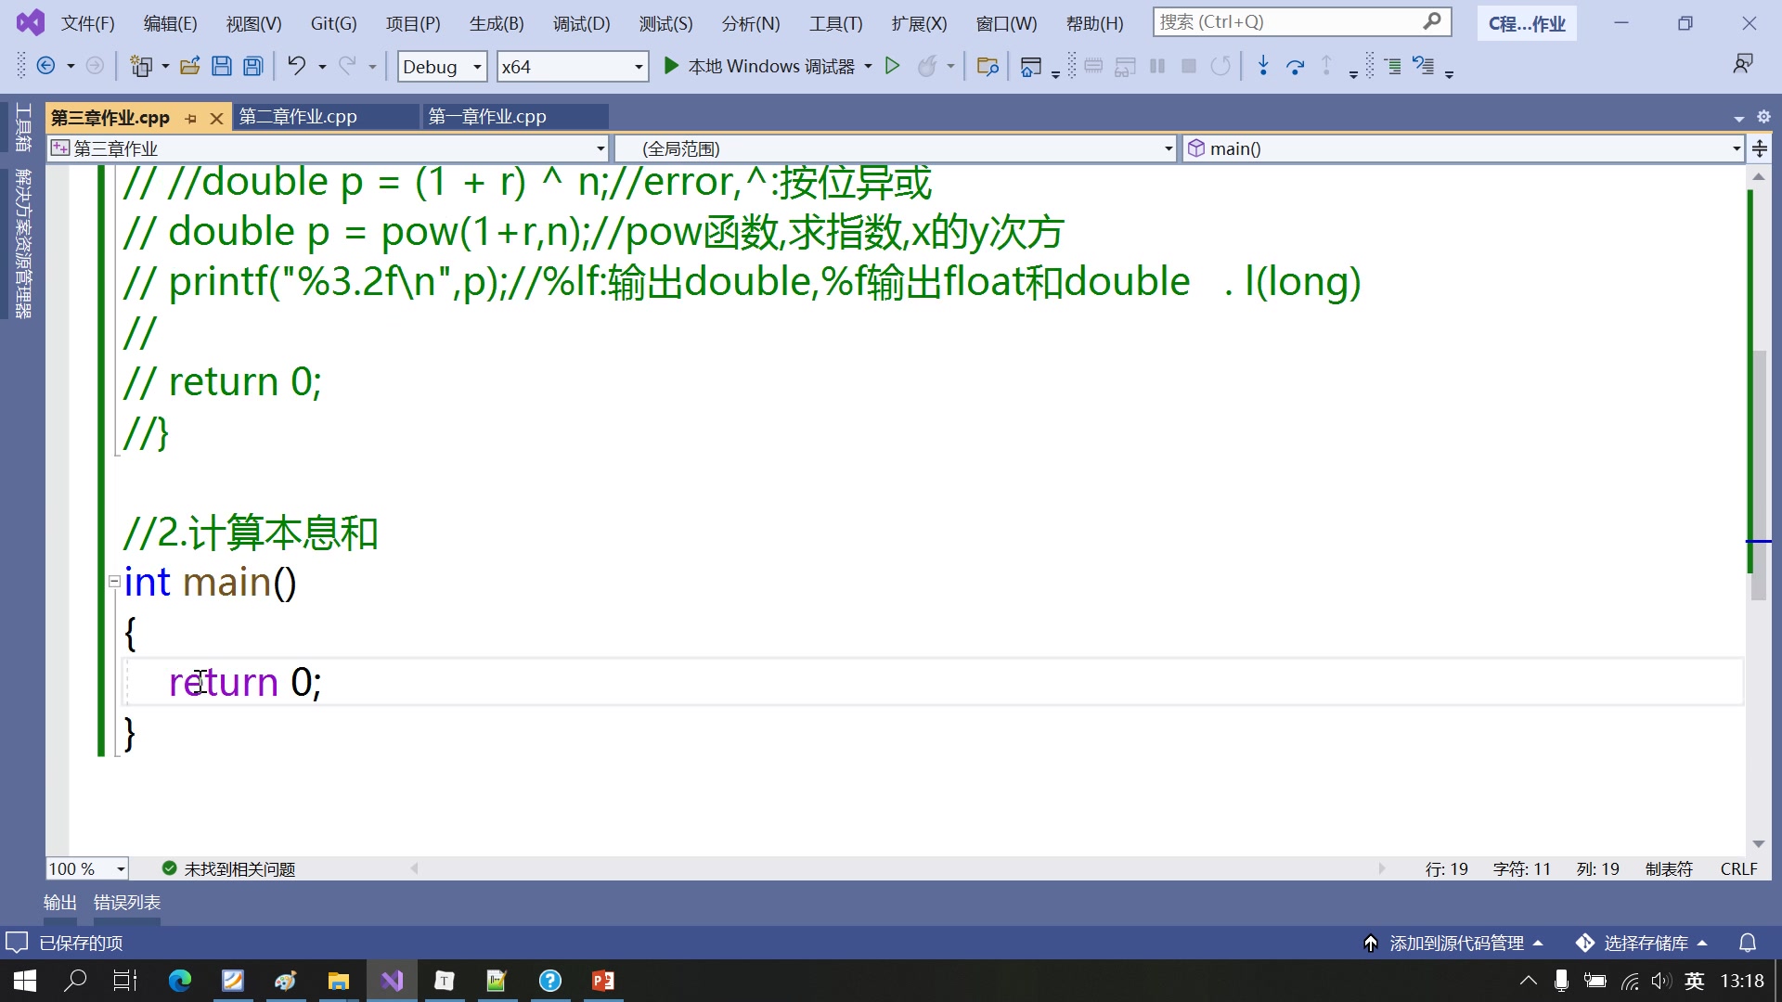1782x1002 pixels.
Task: Save the current file with the disk icon
Action: click(x=221, y=66)
